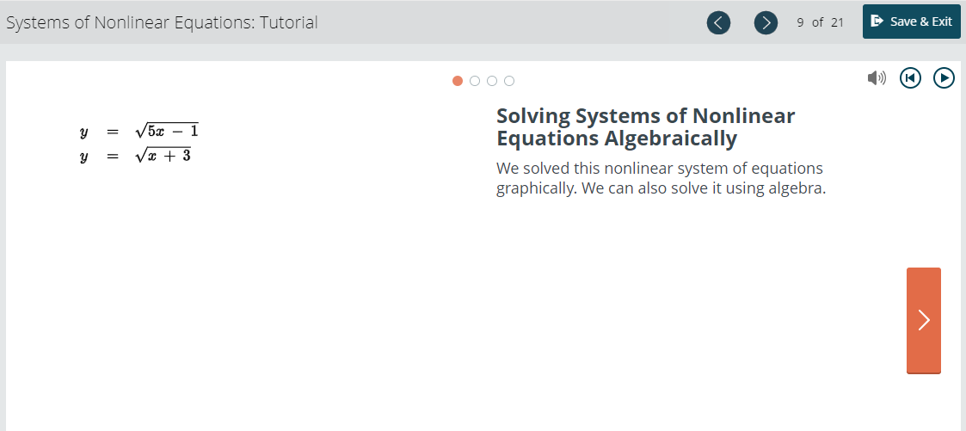Restart the slide with skip-back icon

(911, 78)
